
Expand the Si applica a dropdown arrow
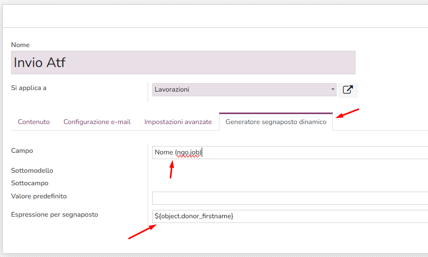tap(333, 90)
